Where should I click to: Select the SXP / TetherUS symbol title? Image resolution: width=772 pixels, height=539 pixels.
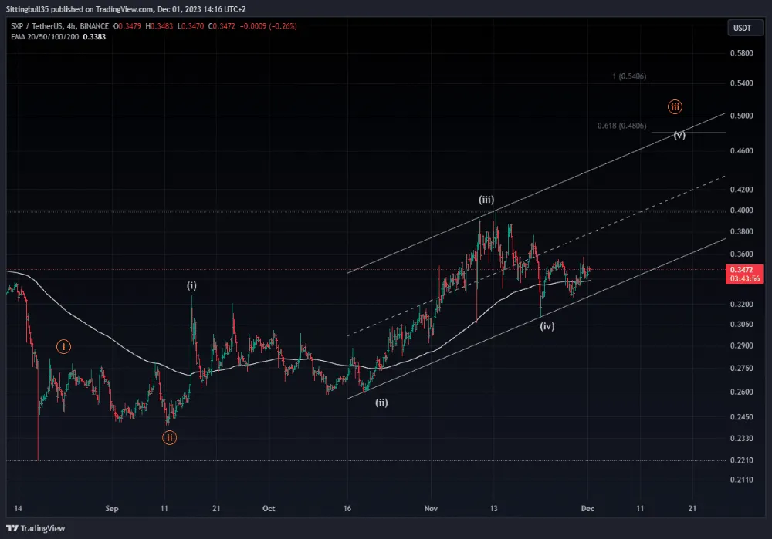[x=38, y=26]
